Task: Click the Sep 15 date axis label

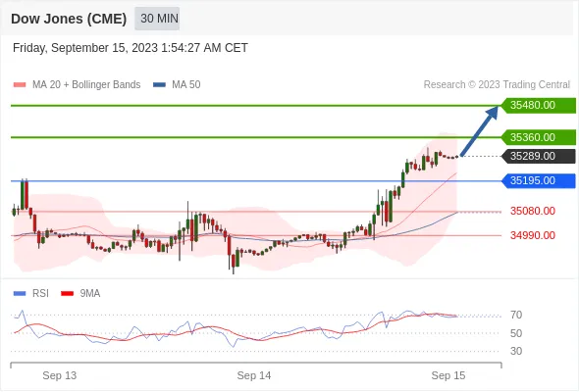Action: [x=448, y=375]
